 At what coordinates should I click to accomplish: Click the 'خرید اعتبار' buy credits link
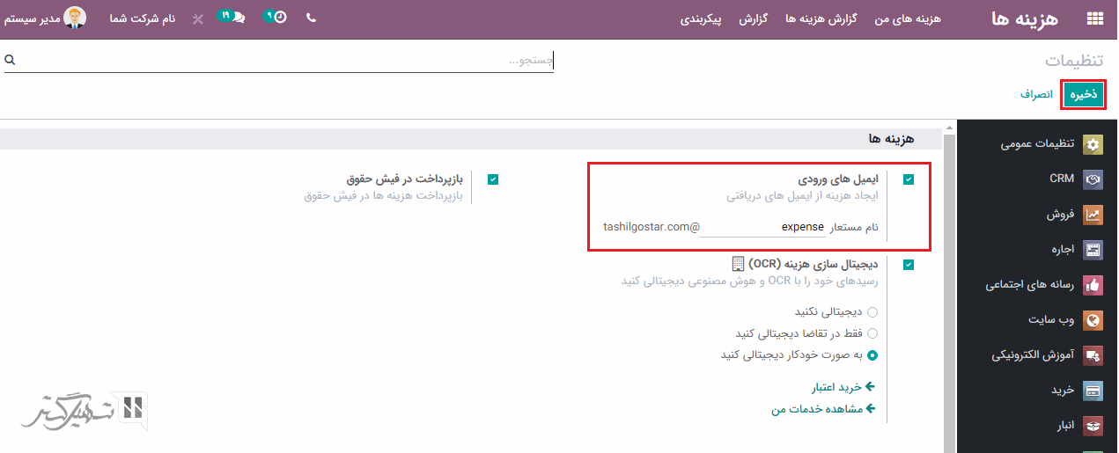coord(843,387)
